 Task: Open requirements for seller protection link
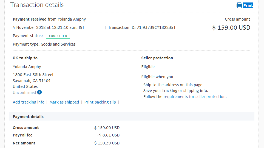click(194, 97)
